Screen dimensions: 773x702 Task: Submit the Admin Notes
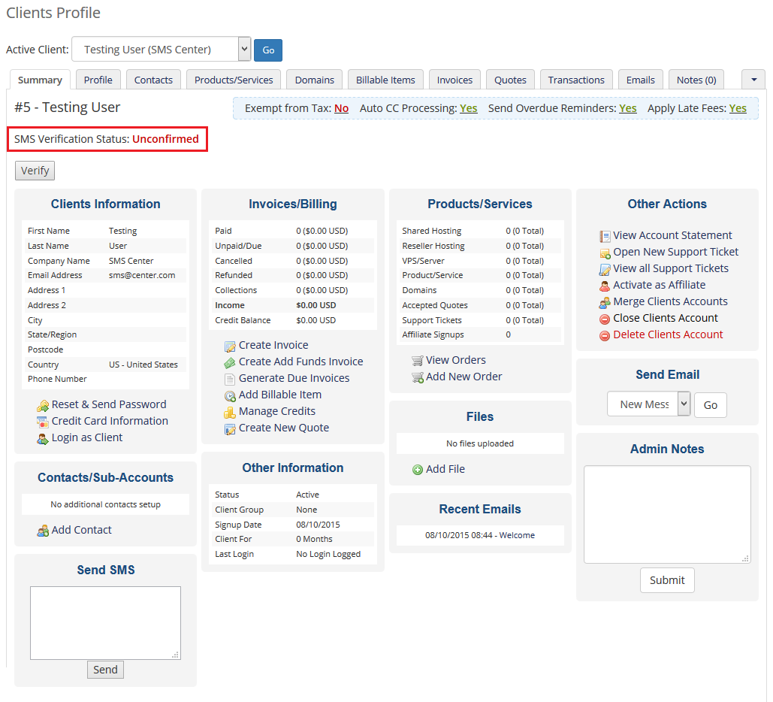(x=667, y=581)
